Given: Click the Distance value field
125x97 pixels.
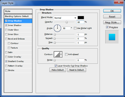Looking at the screenshot, I should (80, 34).
